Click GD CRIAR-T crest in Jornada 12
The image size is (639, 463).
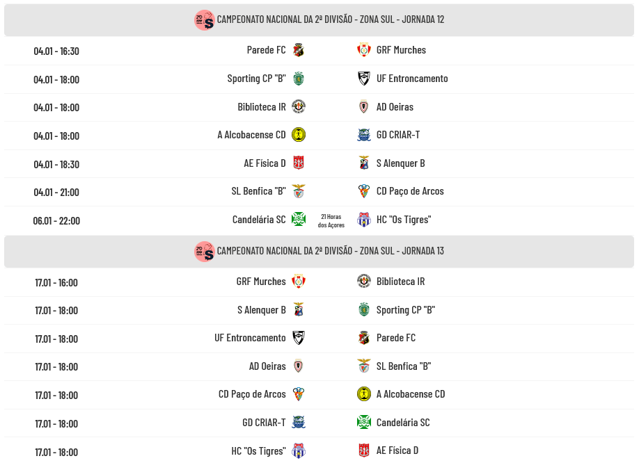coord(364,135)
